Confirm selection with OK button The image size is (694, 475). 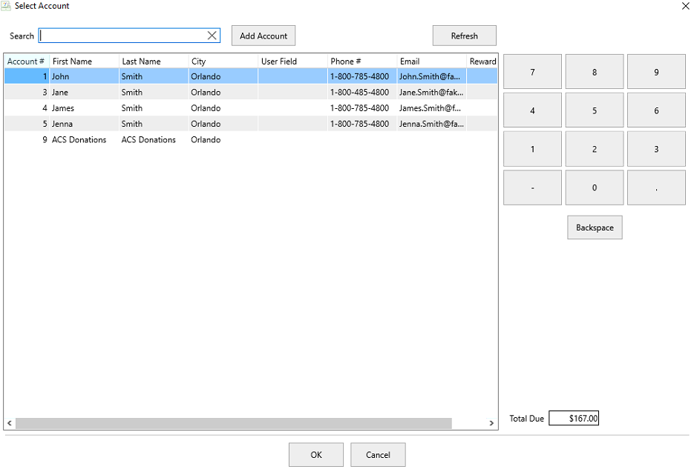point(316,455)
